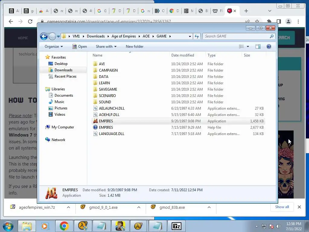Open gmod_9_0_1.exe download options arrow
Screen dimensions: 309x232
click(139, 207)
